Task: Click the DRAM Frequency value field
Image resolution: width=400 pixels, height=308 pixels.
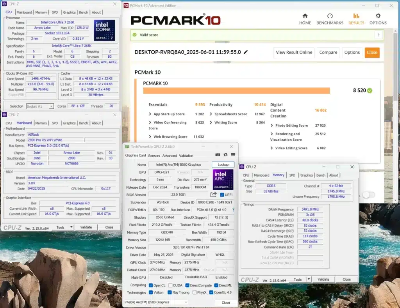Action: 310,209
